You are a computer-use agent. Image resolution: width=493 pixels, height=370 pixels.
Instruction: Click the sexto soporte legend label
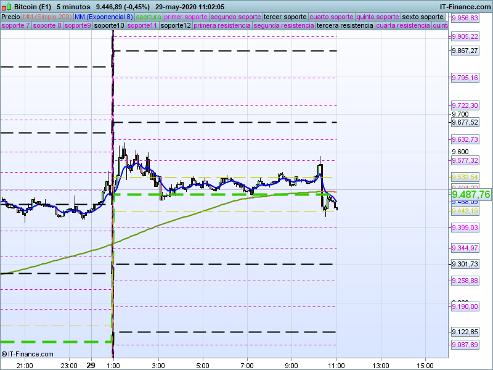[x=423, y=17]
